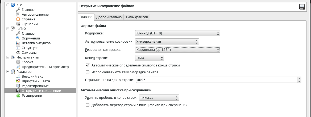This screenshot has height=117, width=311.
Task: Click the Структура icon
Action: pyautogui.click(x=18, y=48)
